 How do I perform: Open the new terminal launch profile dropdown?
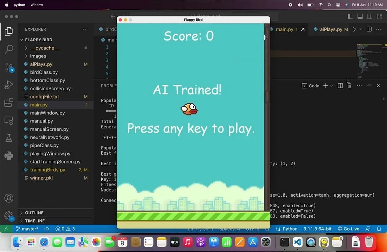click(332, 85)
